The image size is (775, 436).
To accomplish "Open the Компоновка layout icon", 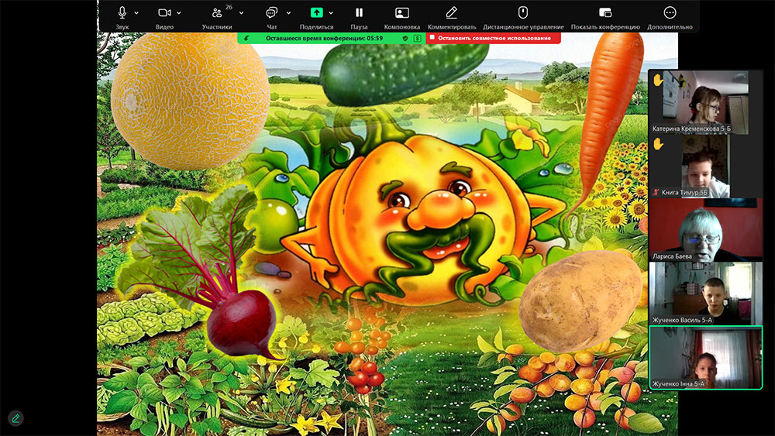I will (x=401, y=13).
